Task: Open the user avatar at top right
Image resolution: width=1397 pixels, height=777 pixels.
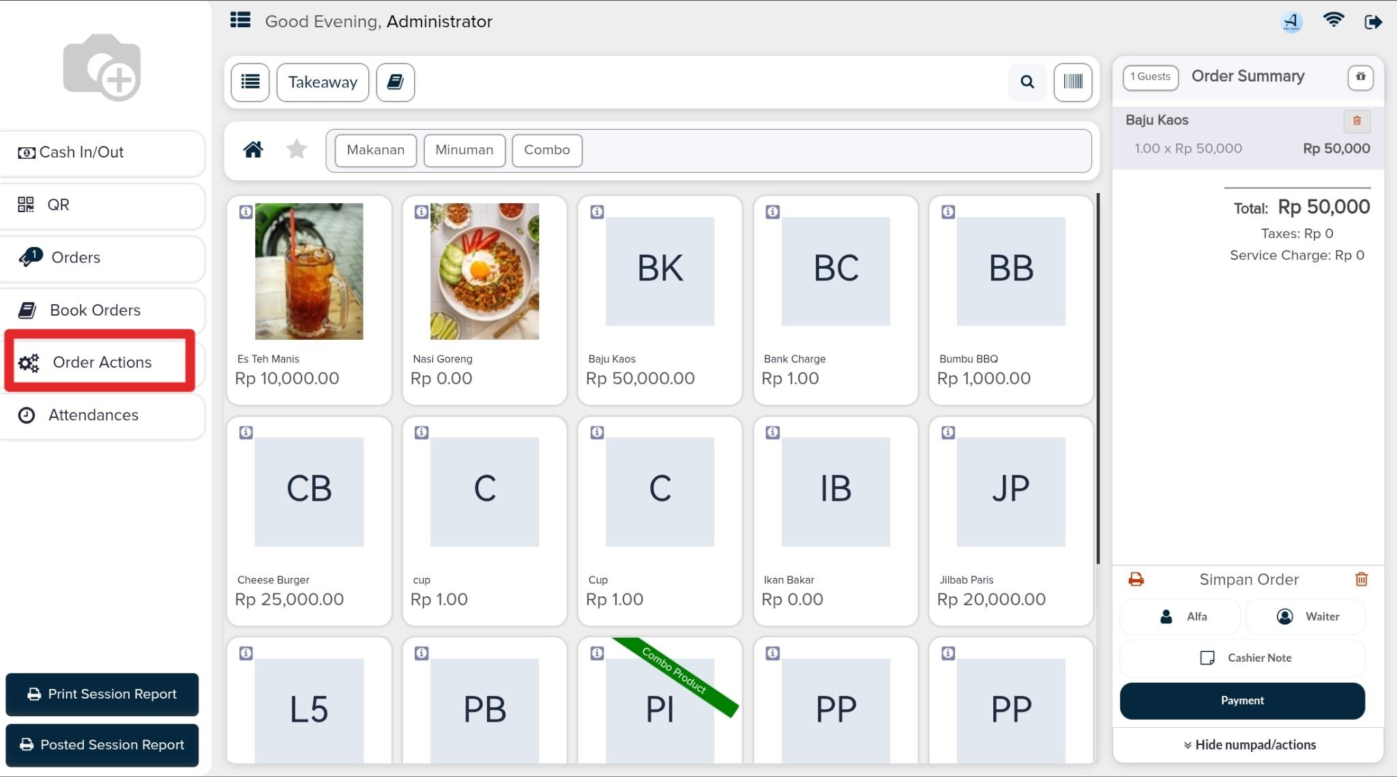Action: (x=1291, y=22)
